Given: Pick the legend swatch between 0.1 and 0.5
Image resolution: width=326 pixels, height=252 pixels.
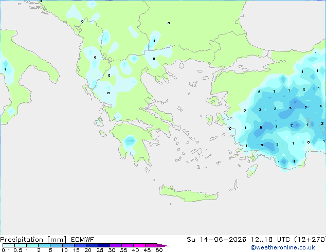Looking at the screenshot, I should pyautogui.click(x=9, y=245).
